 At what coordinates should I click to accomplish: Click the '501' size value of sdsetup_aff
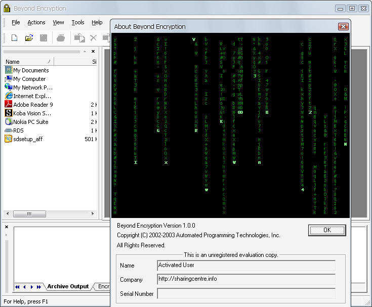[x=89, y=139]
